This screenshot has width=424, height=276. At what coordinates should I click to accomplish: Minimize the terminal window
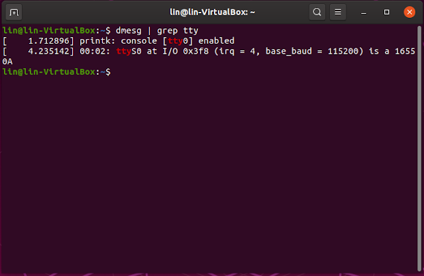(x=364, y=13)
